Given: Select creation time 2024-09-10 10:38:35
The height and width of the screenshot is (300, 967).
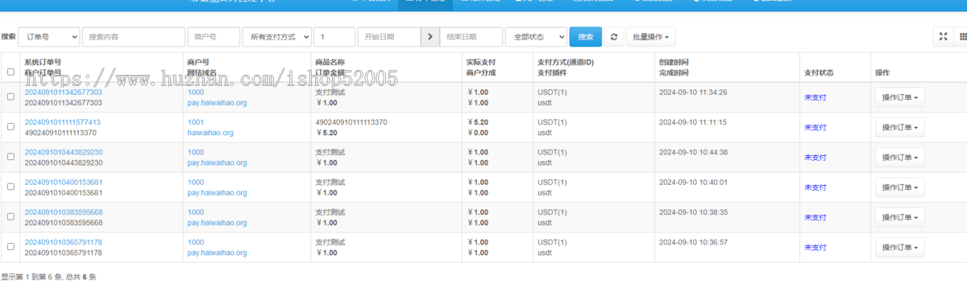Looking at the screenshot, I should tap(693, 212).
